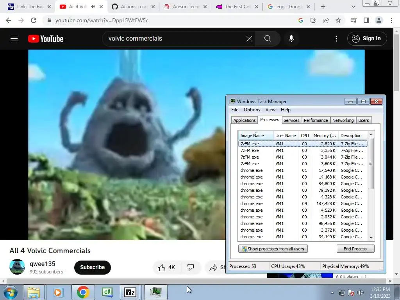This screenshot has height=300, width=400.
Task: Open Options menu in Task Manager
Action: pos(252,110)
